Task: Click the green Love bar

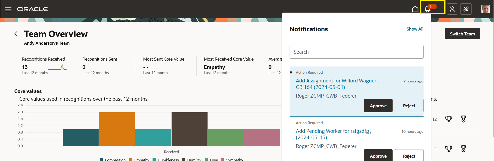Action: coord(226,138)
